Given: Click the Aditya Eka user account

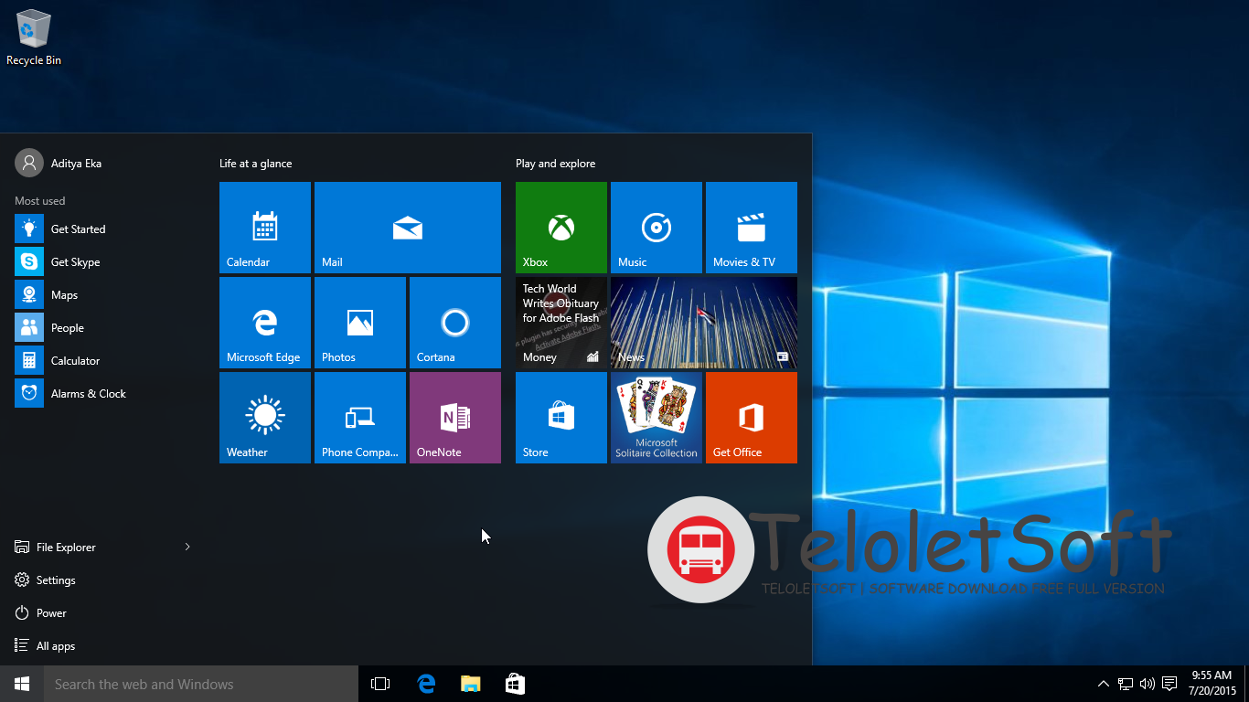Looking at the screenshot, I should click(x=59, y=163).
